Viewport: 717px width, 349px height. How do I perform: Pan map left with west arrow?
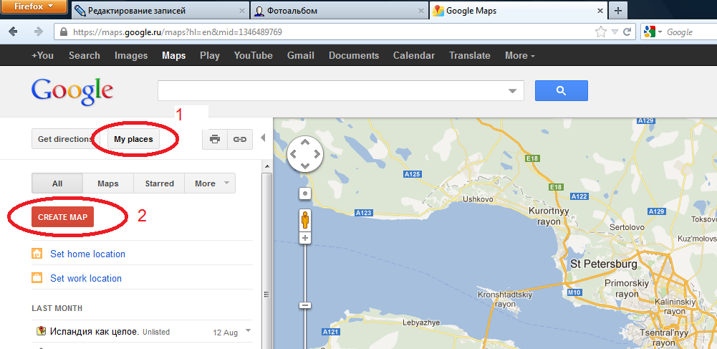[x=294, y=154]
